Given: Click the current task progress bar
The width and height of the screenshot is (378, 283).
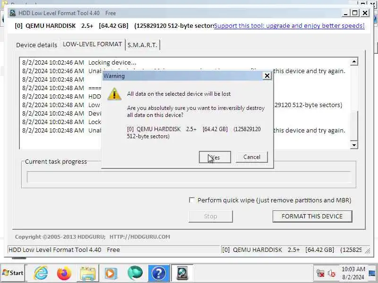Looking at the screenshot, I should coord(189,177).
